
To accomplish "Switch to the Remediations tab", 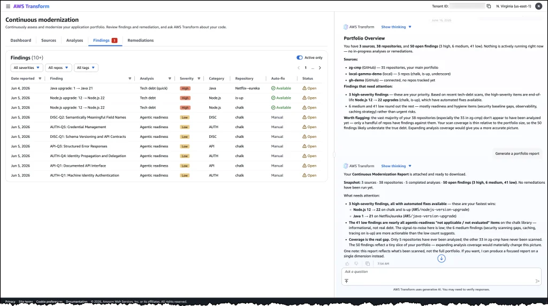I will coord(141,41).
